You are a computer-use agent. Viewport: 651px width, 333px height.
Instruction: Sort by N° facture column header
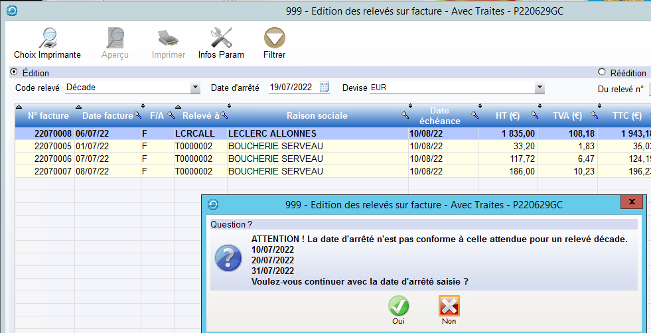48,115
